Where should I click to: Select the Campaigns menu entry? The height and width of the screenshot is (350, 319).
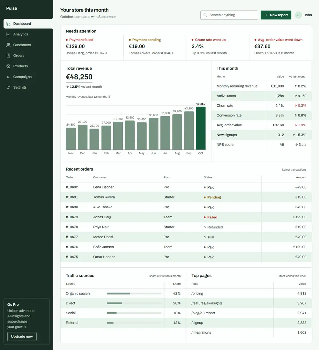[x=28, y=77]
